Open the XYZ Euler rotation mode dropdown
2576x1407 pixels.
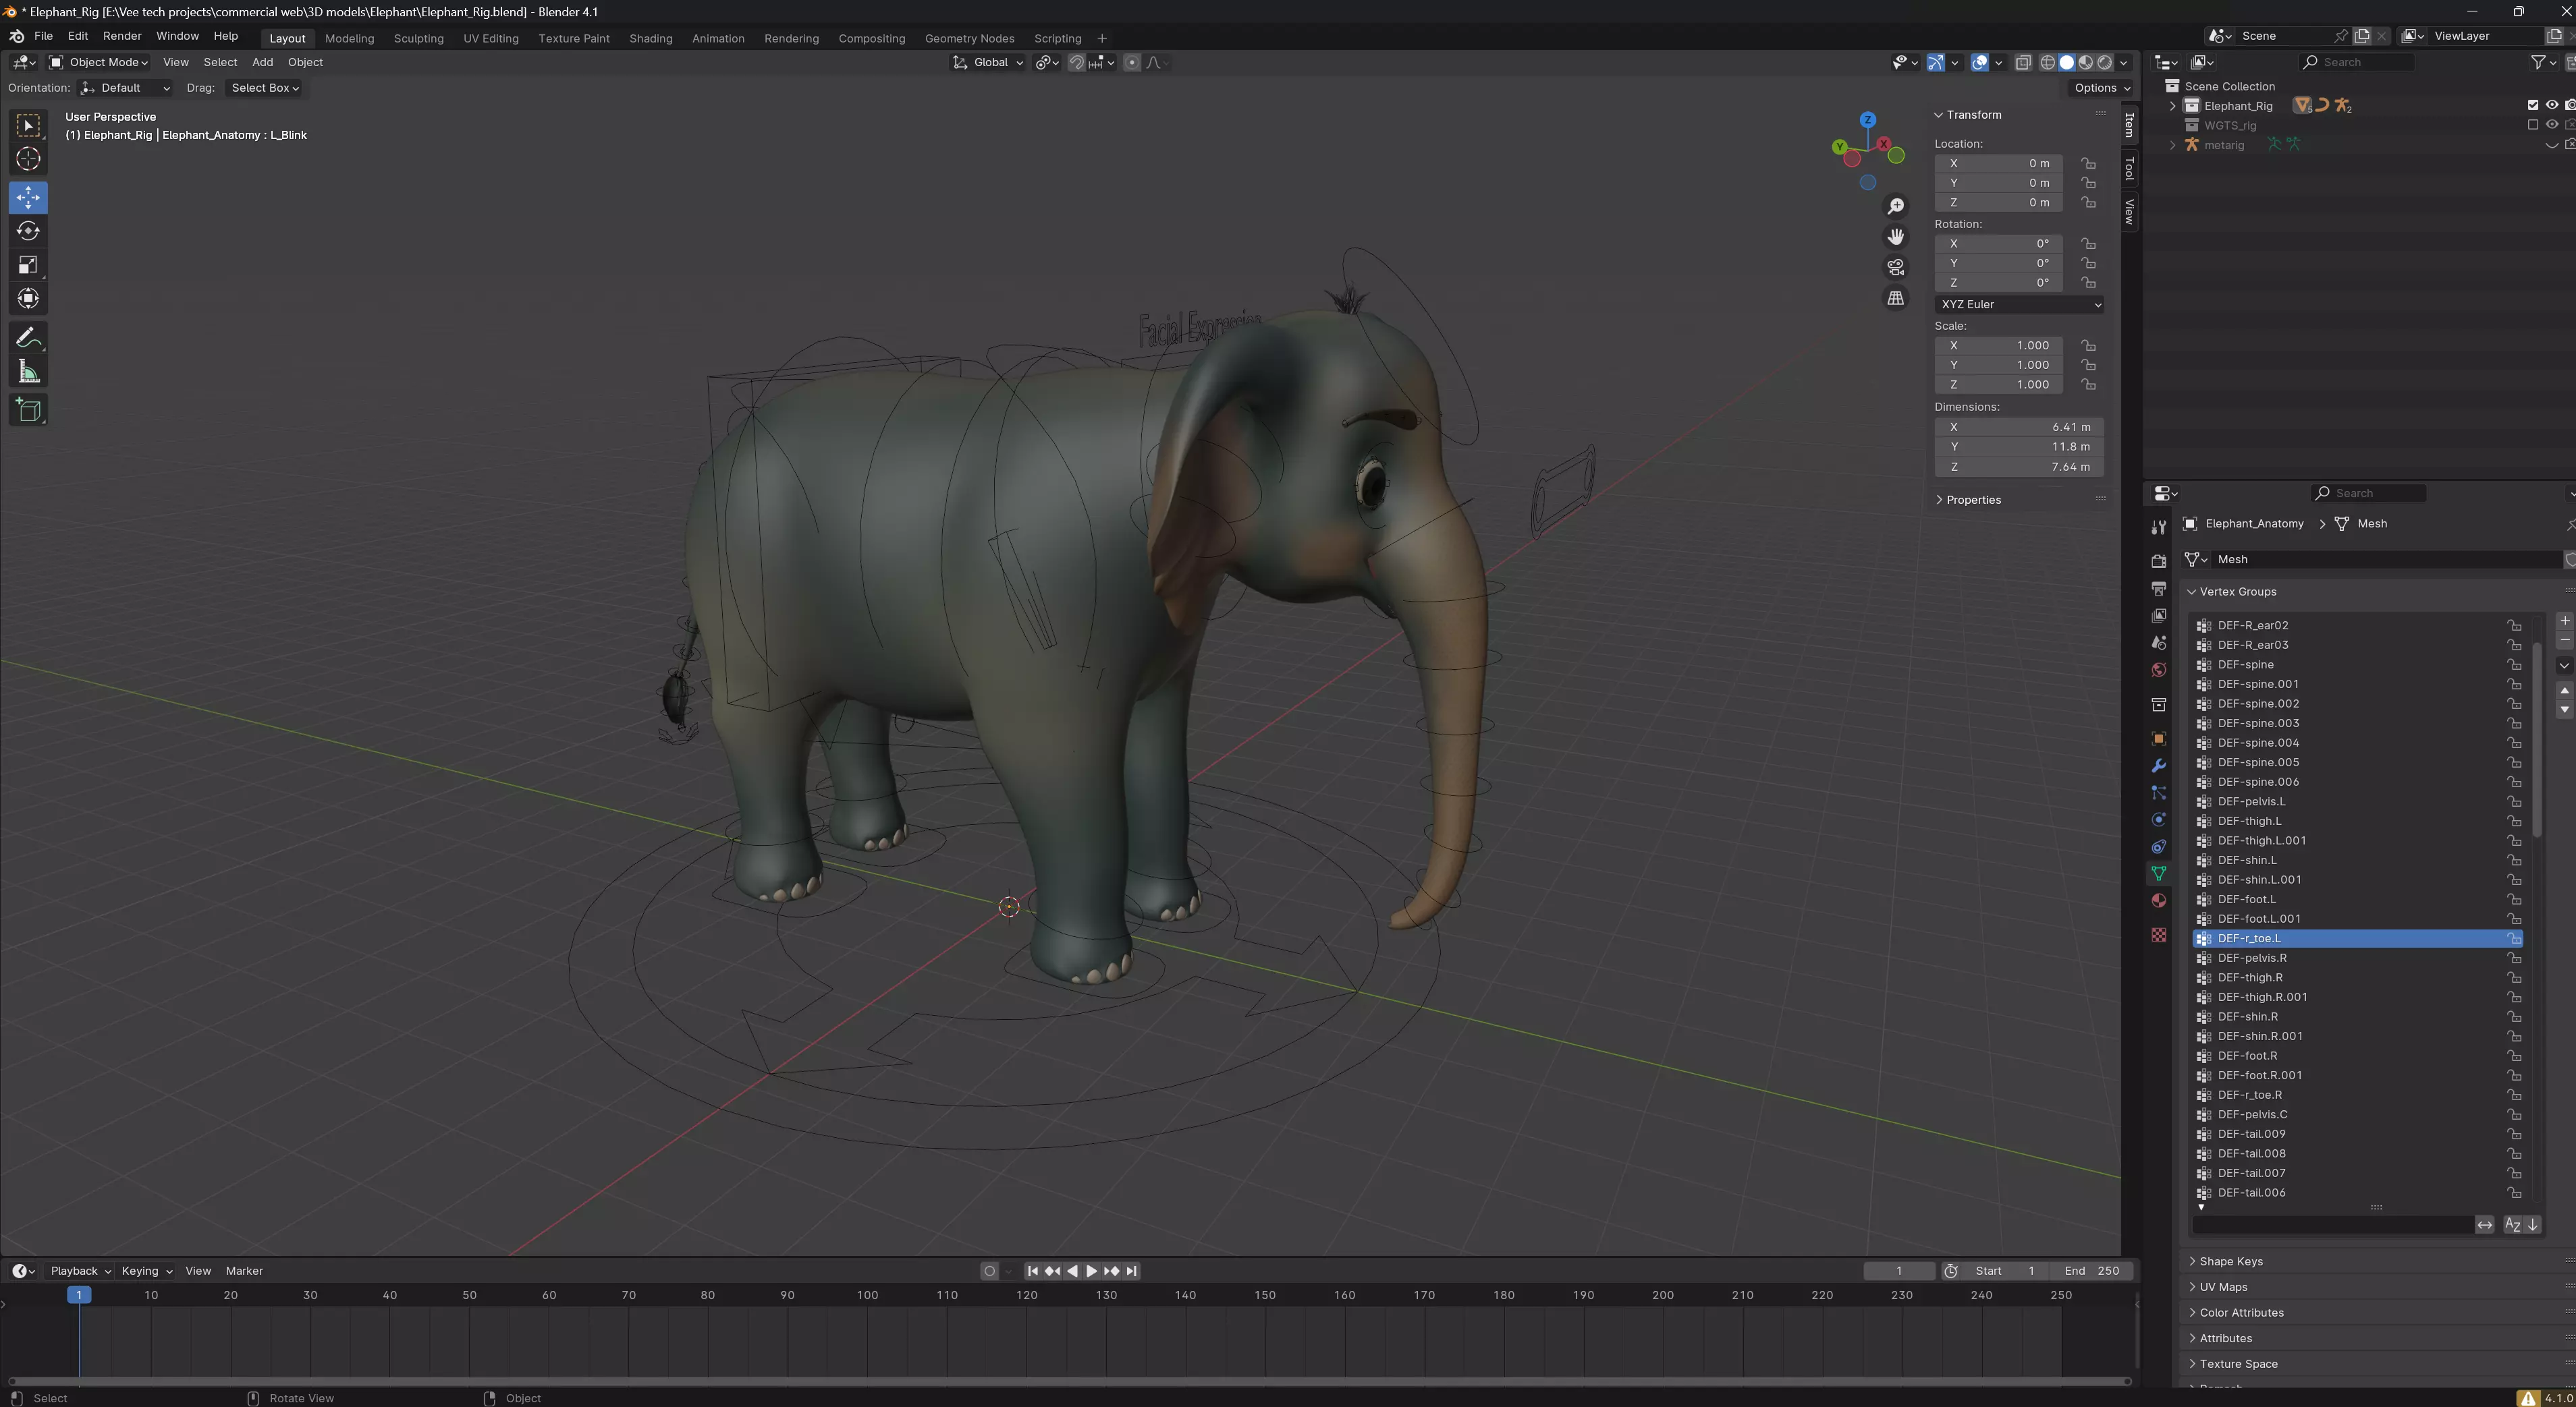[2019, 304]
